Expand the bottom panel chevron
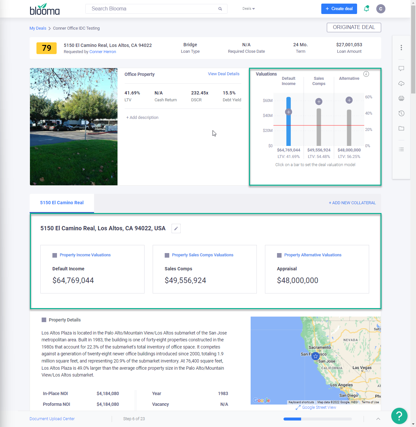The image size is (416, 427). click(378, 419)
